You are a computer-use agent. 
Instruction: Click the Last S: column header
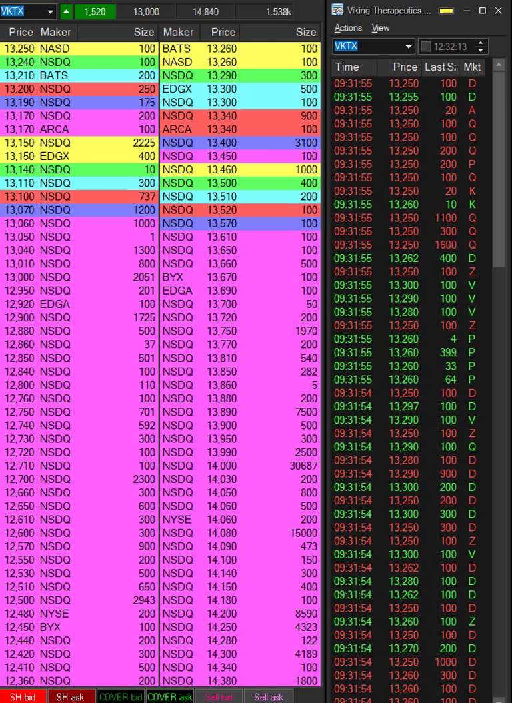point(440,67)
